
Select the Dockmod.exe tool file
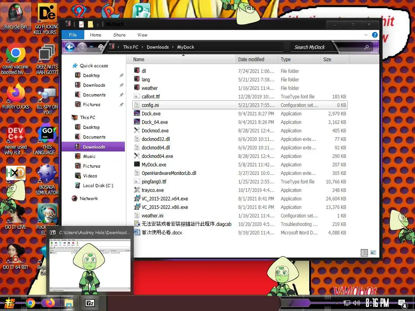click(155, 131)
